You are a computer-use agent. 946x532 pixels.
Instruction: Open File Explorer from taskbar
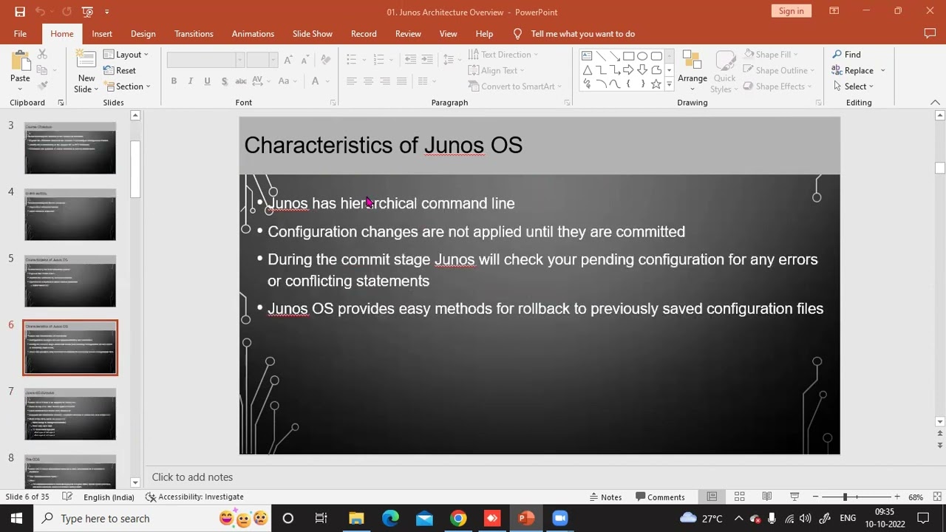click(356, 519)
